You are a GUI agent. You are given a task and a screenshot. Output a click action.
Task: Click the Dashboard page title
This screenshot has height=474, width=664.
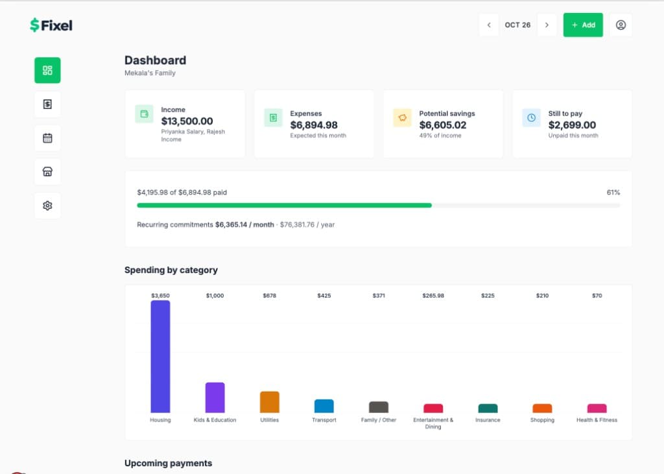(156, 60)
